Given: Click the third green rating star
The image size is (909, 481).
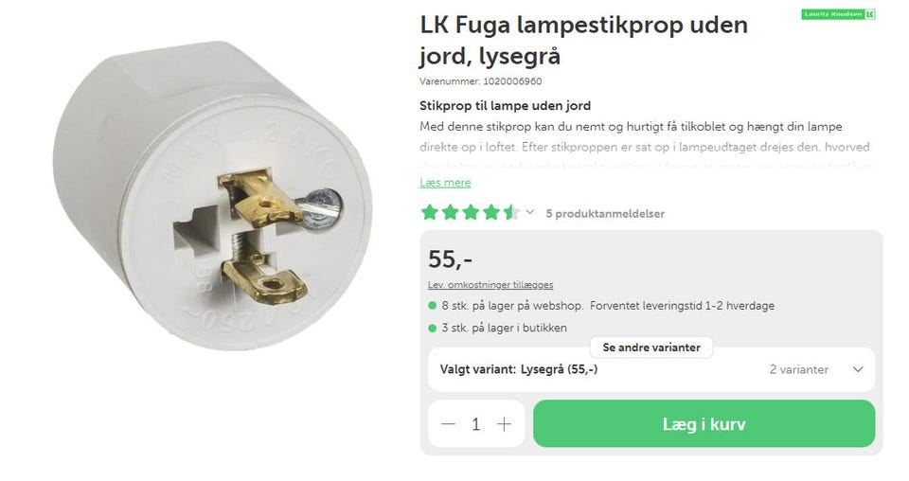Looking at the screenshot, I should coord(471,213).
